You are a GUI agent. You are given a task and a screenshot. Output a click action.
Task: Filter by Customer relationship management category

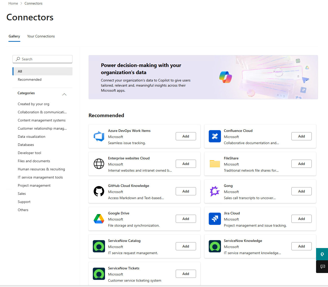42,128
